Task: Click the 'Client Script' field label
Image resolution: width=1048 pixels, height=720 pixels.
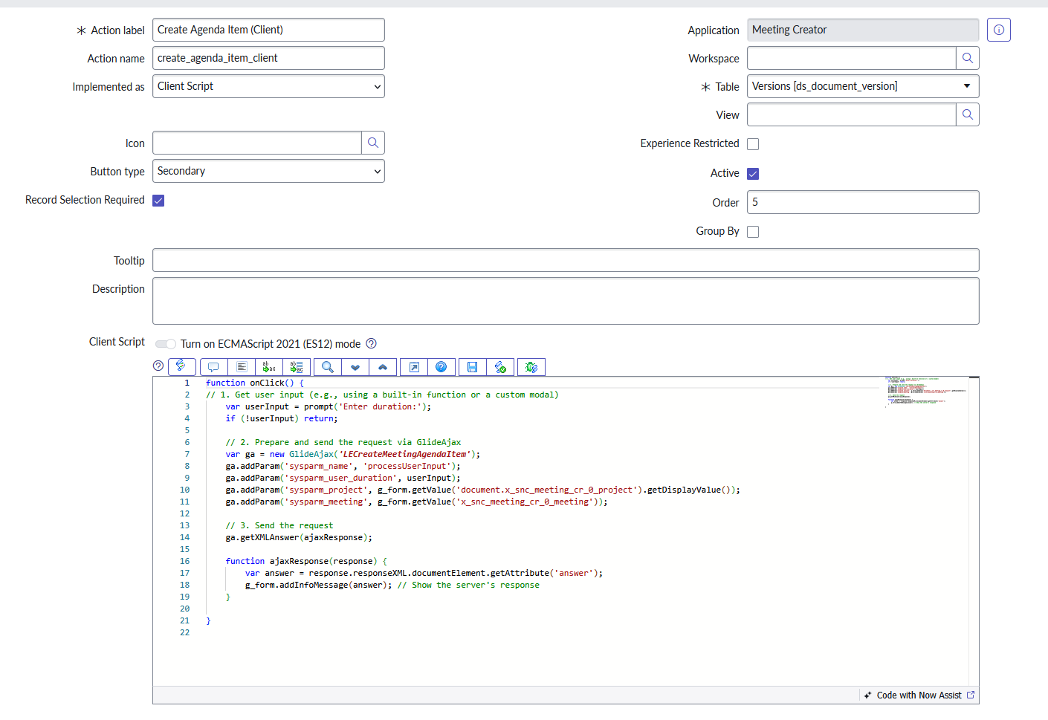Action: [117, 342]
